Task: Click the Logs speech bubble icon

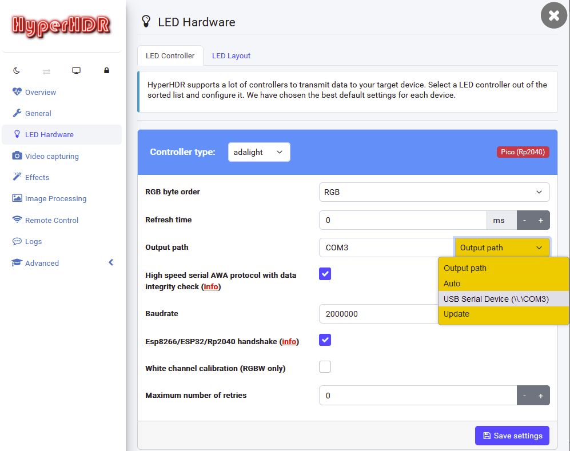Action: point(17,241)
